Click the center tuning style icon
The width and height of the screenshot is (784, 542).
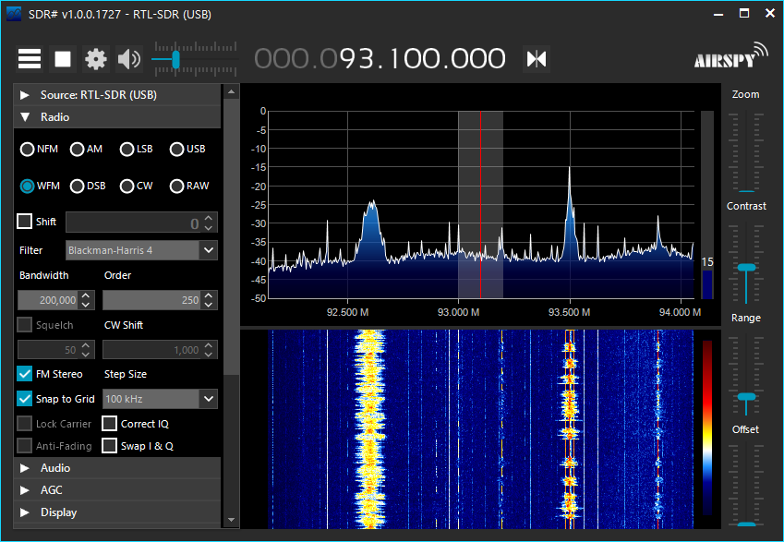tap(537, 58)
